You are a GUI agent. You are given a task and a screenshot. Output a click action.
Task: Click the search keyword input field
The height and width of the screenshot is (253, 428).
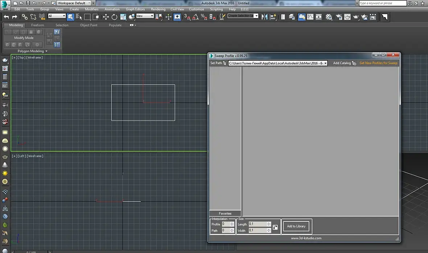point(383,3)
